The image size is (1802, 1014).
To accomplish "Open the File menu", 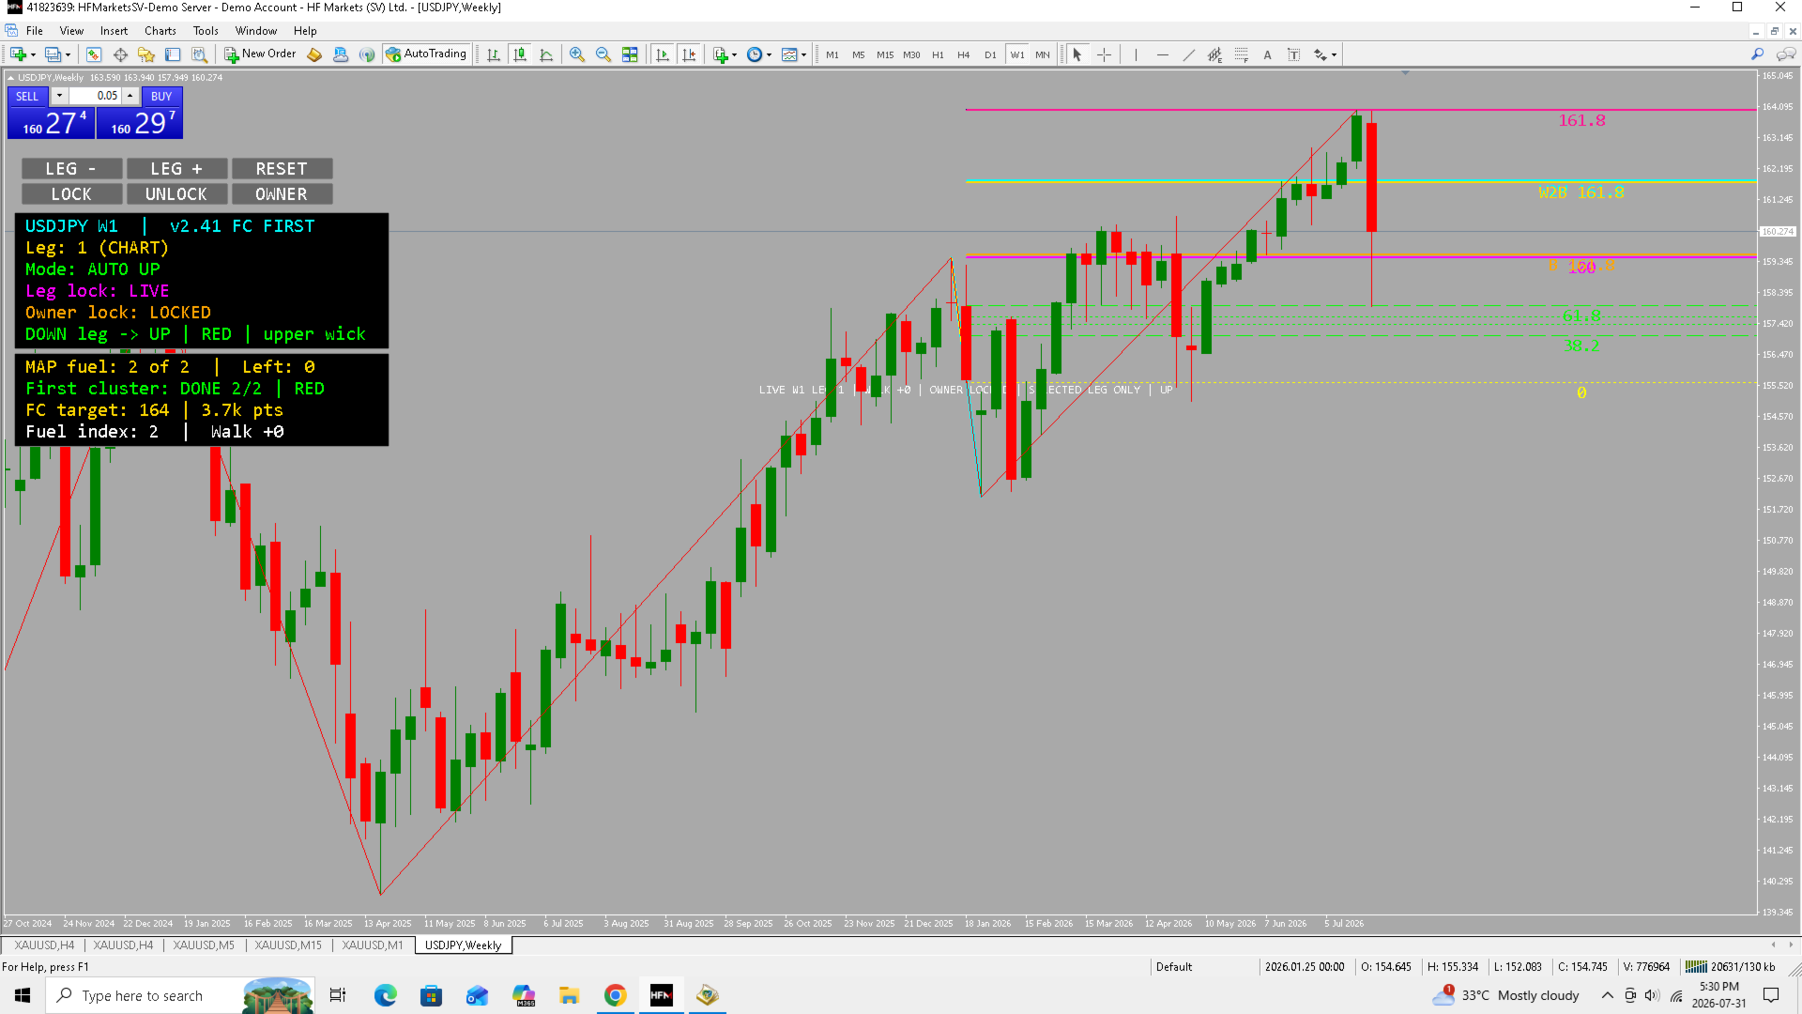I will [35, 31].
